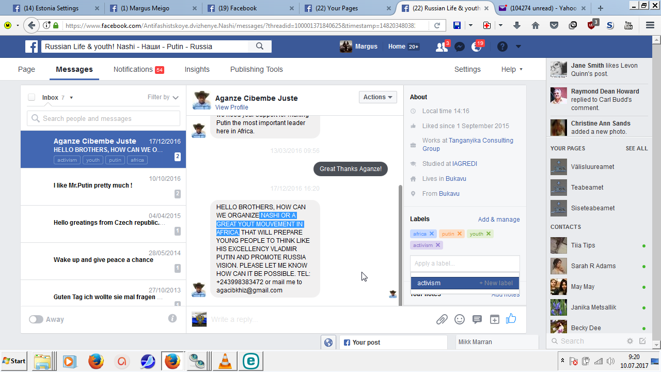Open page Settings

(467, 69)
